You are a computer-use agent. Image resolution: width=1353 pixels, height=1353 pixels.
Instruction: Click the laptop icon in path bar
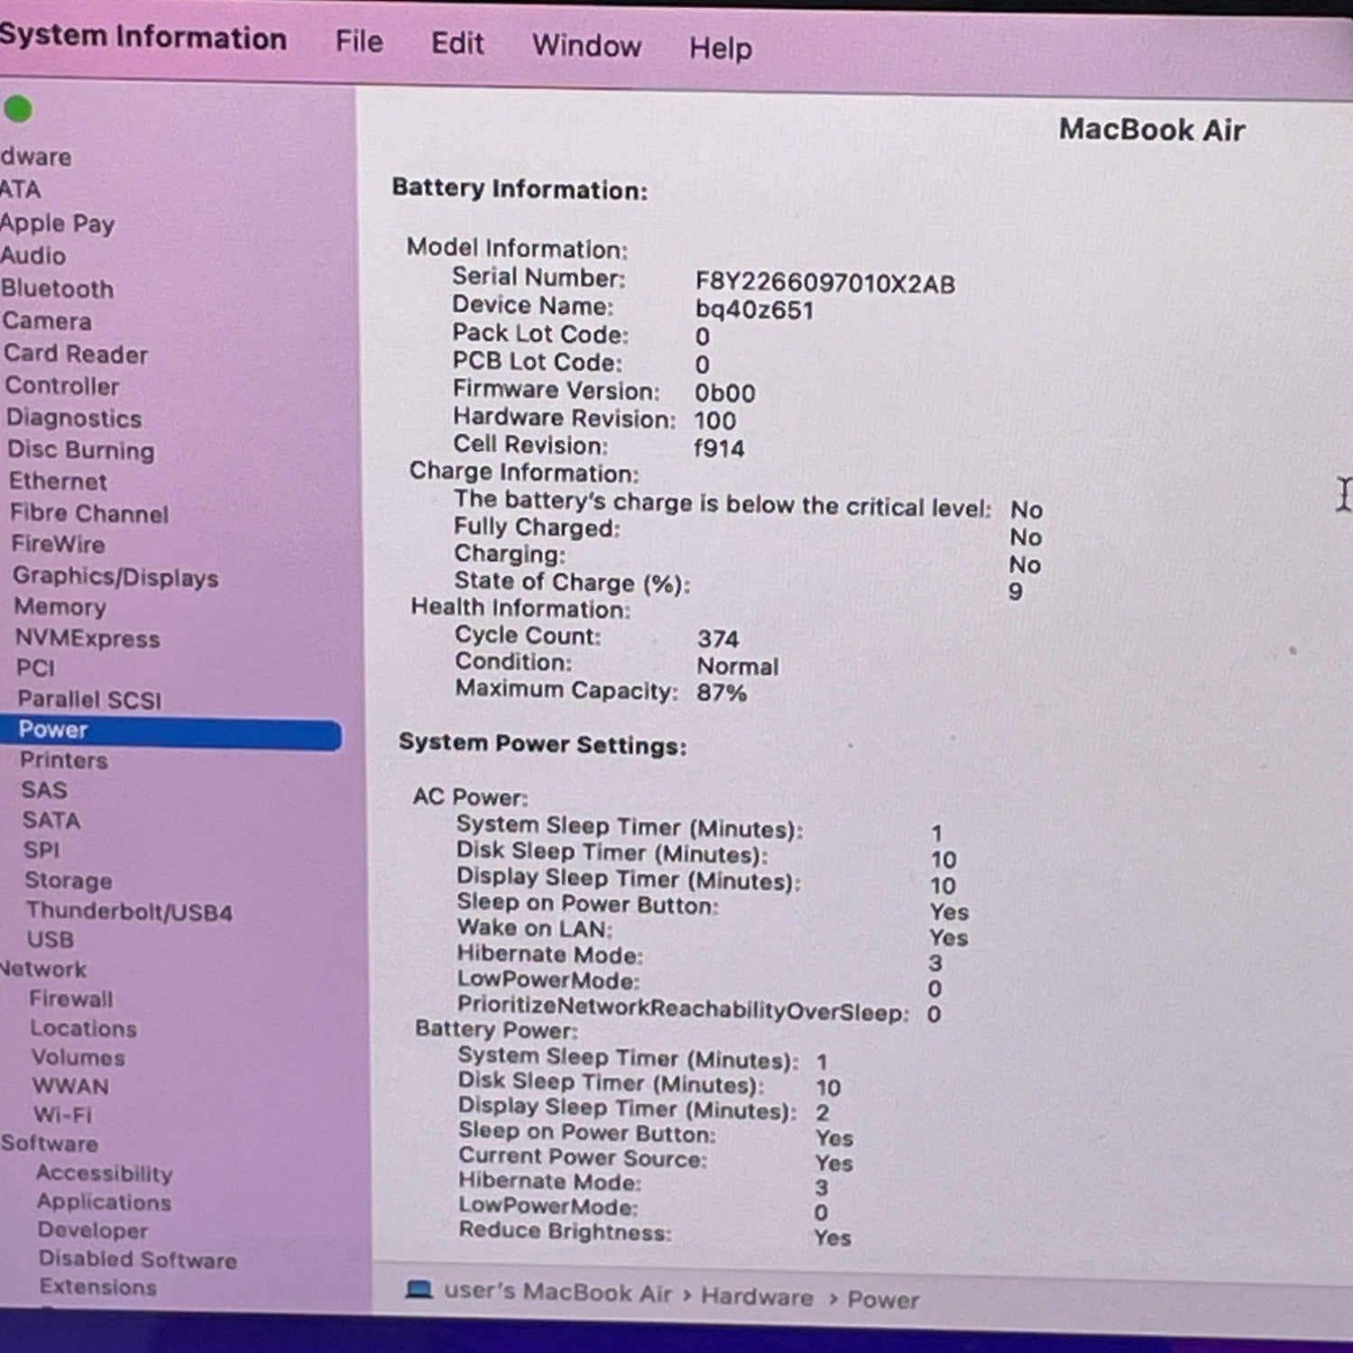point(419,1290)
